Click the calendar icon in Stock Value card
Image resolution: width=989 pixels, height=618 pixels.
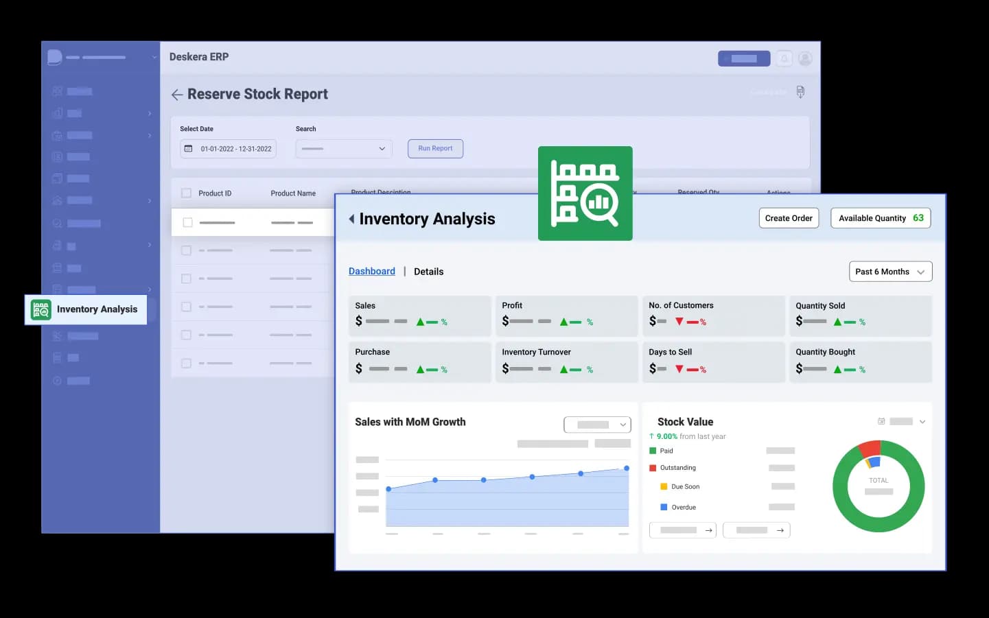click(x=881, y=421)
